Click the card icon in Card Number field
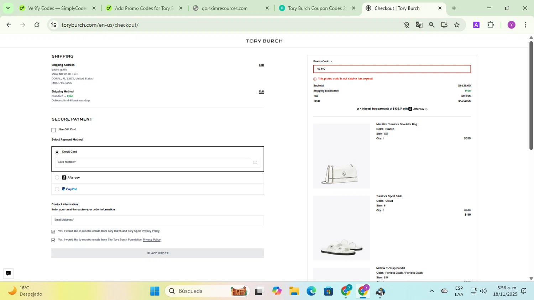The image size is (534, 300). click(x=255, y=162)
